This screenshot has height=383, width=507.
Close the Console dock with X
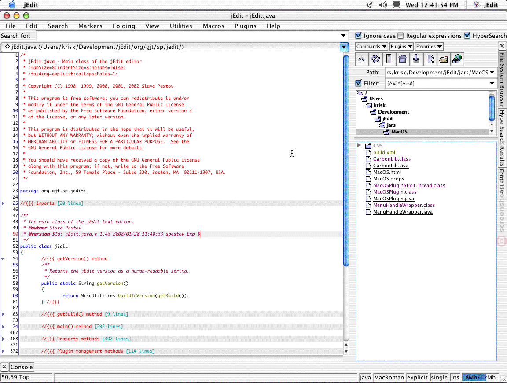(4, 367)
